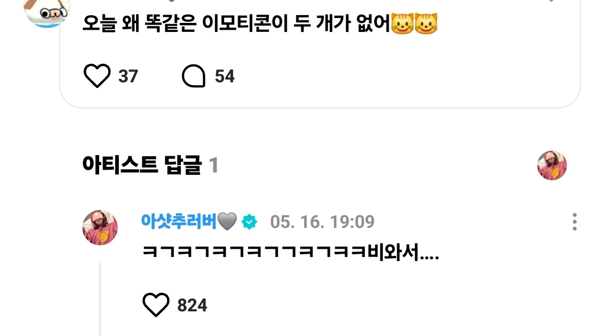Image resolution: width=605 pixels, height=336 pixels.
Task: Click the 05. 16. 19:09 timestamp
Action: pyautogui.click(x=322, y=222)
